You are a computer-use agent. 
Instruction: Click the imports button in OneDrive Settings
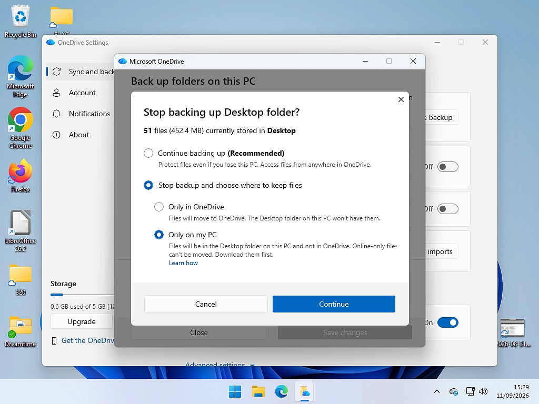(442, 251)
